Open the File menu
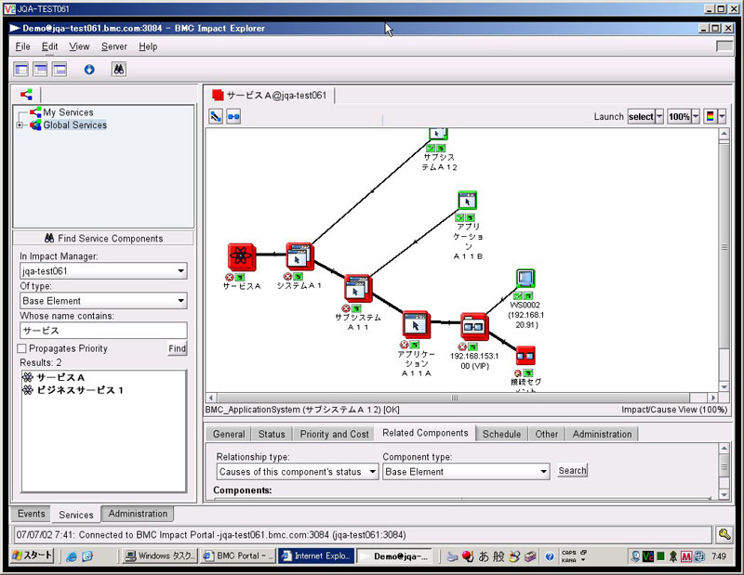This screenshot has height=575, width=744. [22, 46]
